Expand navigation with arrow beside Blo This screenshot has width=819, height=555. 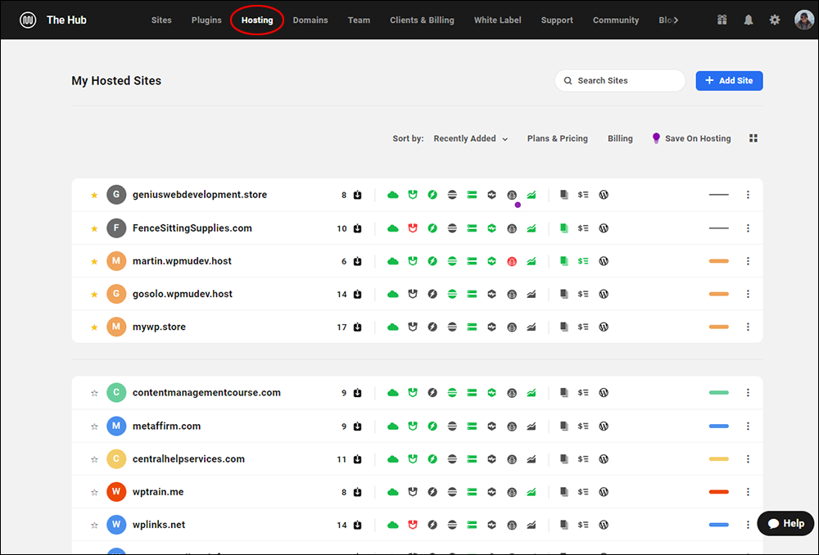pyautogui.click(x=676, y=20)
